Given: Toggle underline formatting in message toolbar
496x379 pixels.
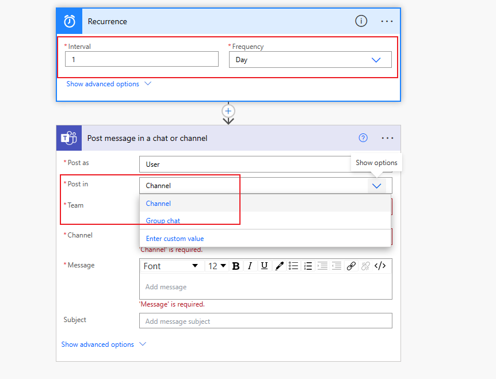Looking at the screenshot, I should (264, 266).
